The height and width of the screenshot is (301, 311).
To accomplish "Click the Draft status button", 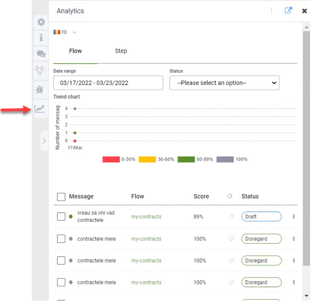I will tap(261, 217).
